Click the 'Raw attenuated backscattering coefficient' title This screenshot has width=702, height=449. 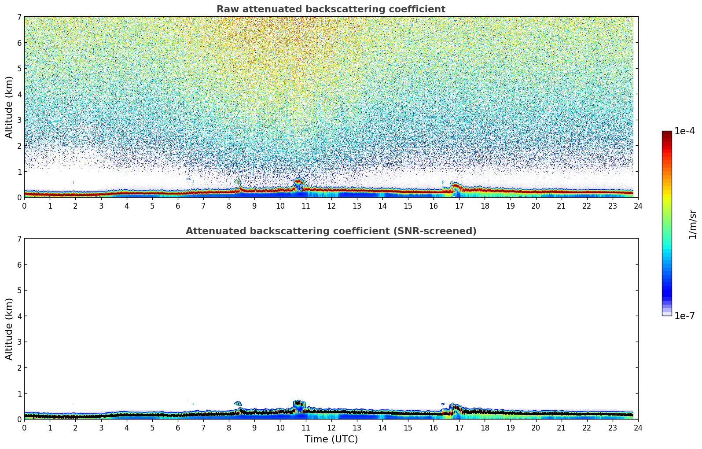331,9
